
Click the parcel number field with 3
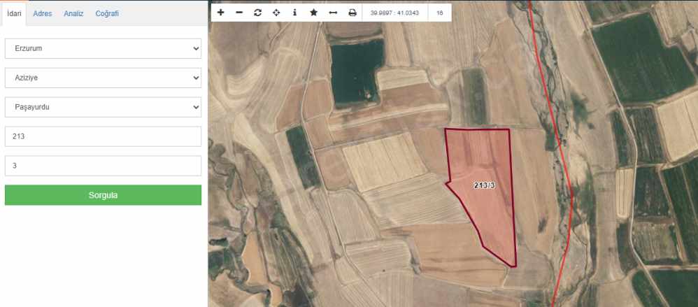click(103, 166)
